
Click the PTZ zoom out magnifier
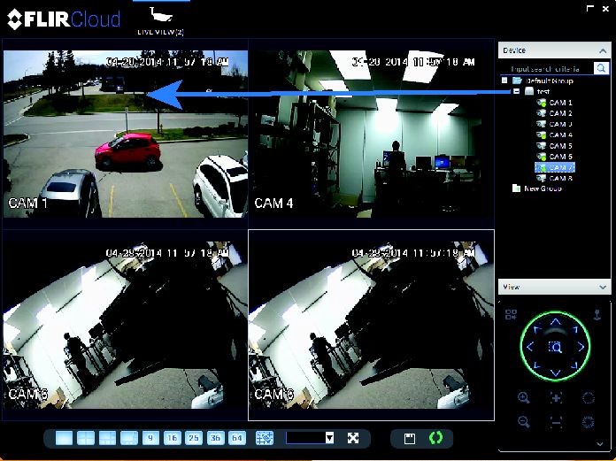[x=523, y=422]
